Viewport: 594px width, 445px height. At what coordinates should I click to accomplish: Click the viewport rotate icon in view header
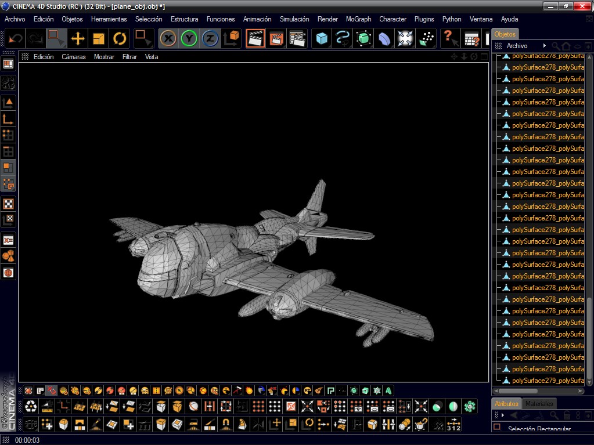pos(474,57)
